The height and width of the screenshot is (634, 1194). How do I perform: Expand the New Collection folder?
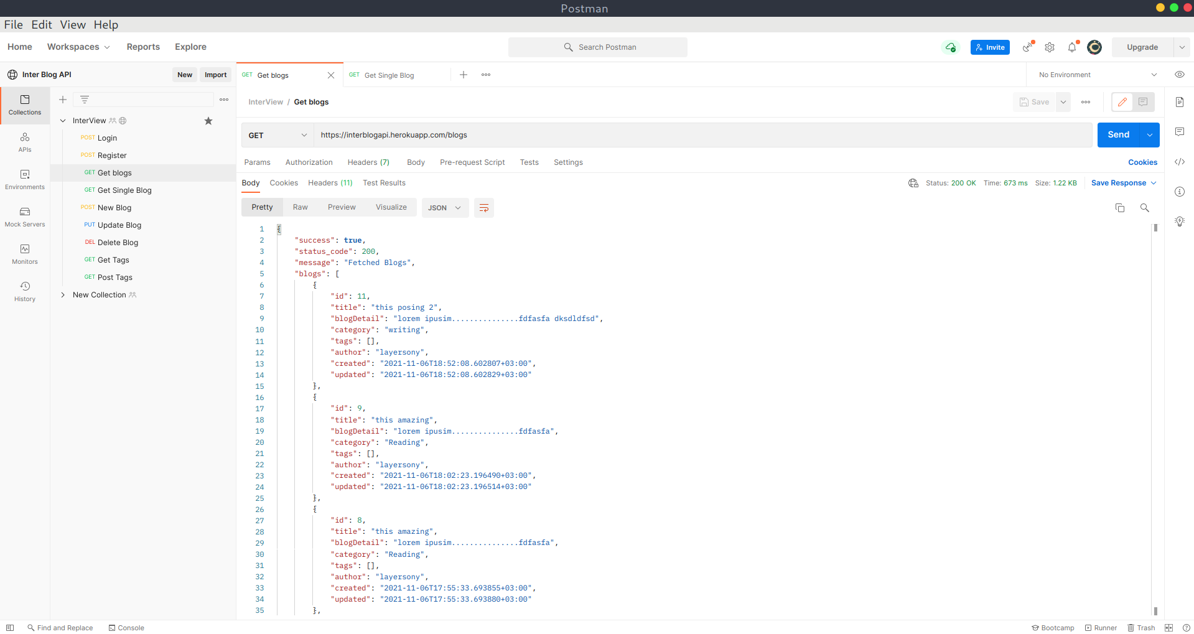pos(63,295)
